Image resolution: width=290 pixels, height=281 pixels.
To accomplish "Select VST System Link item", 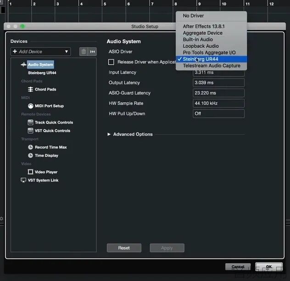I will tap(43, 180).
